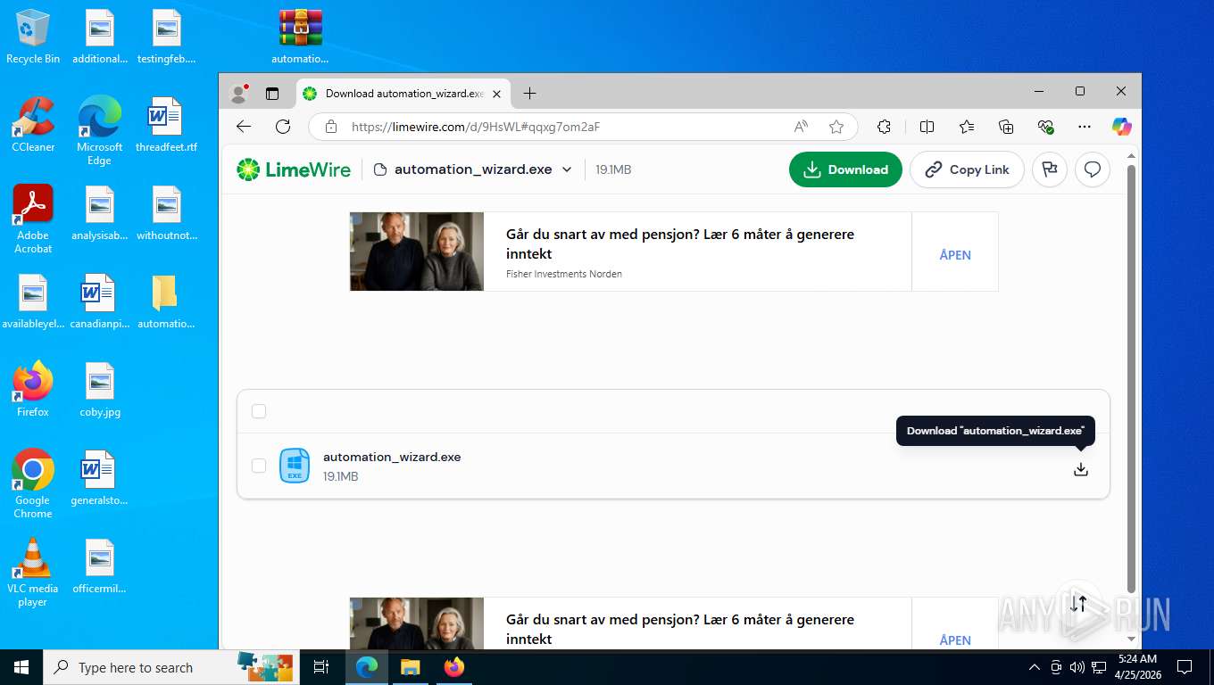The image size is (1214, 685).
Task: Select the coby.jpg image file
Action: pyautogui.click(x=100, y=390)
